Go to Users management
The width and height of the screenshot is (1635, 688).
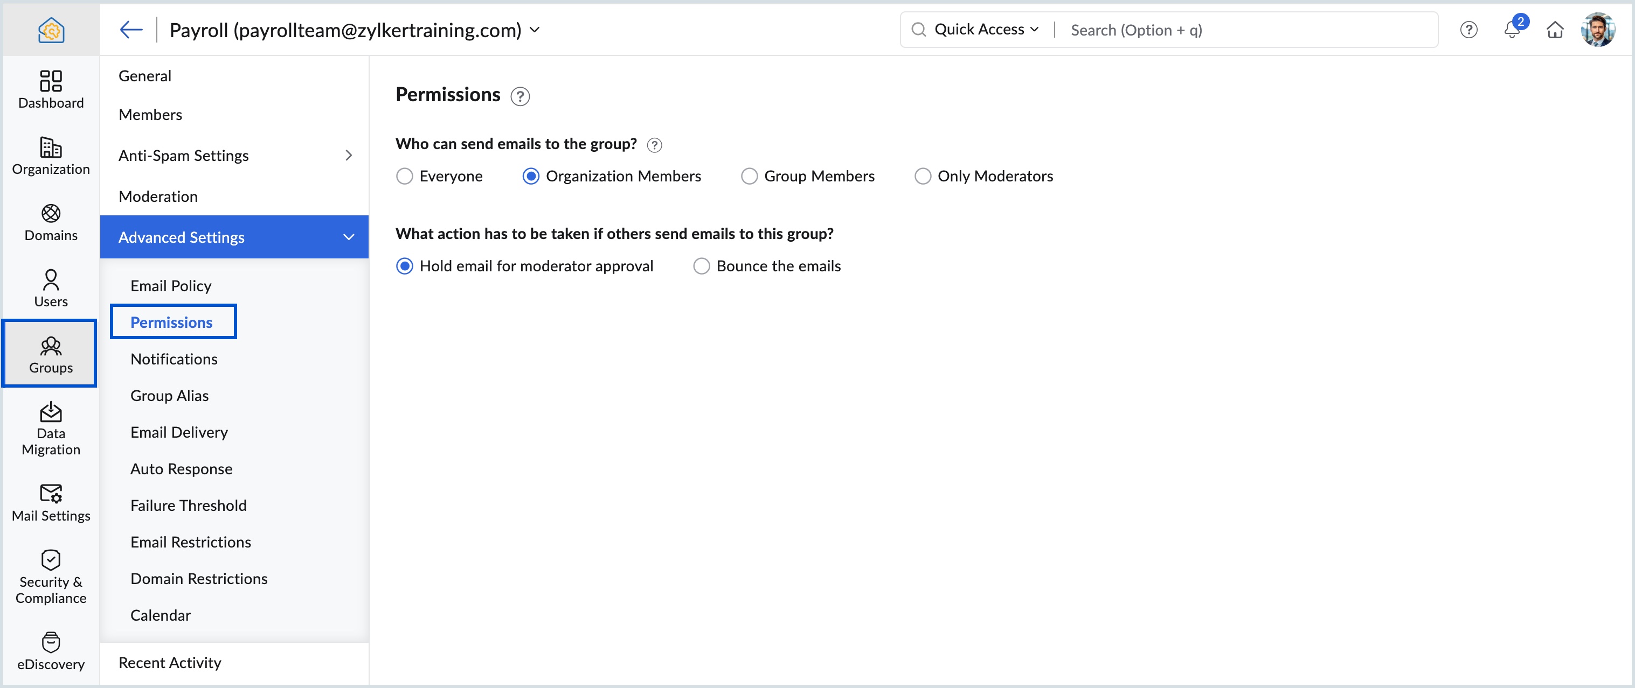click(x=50, y=287)
